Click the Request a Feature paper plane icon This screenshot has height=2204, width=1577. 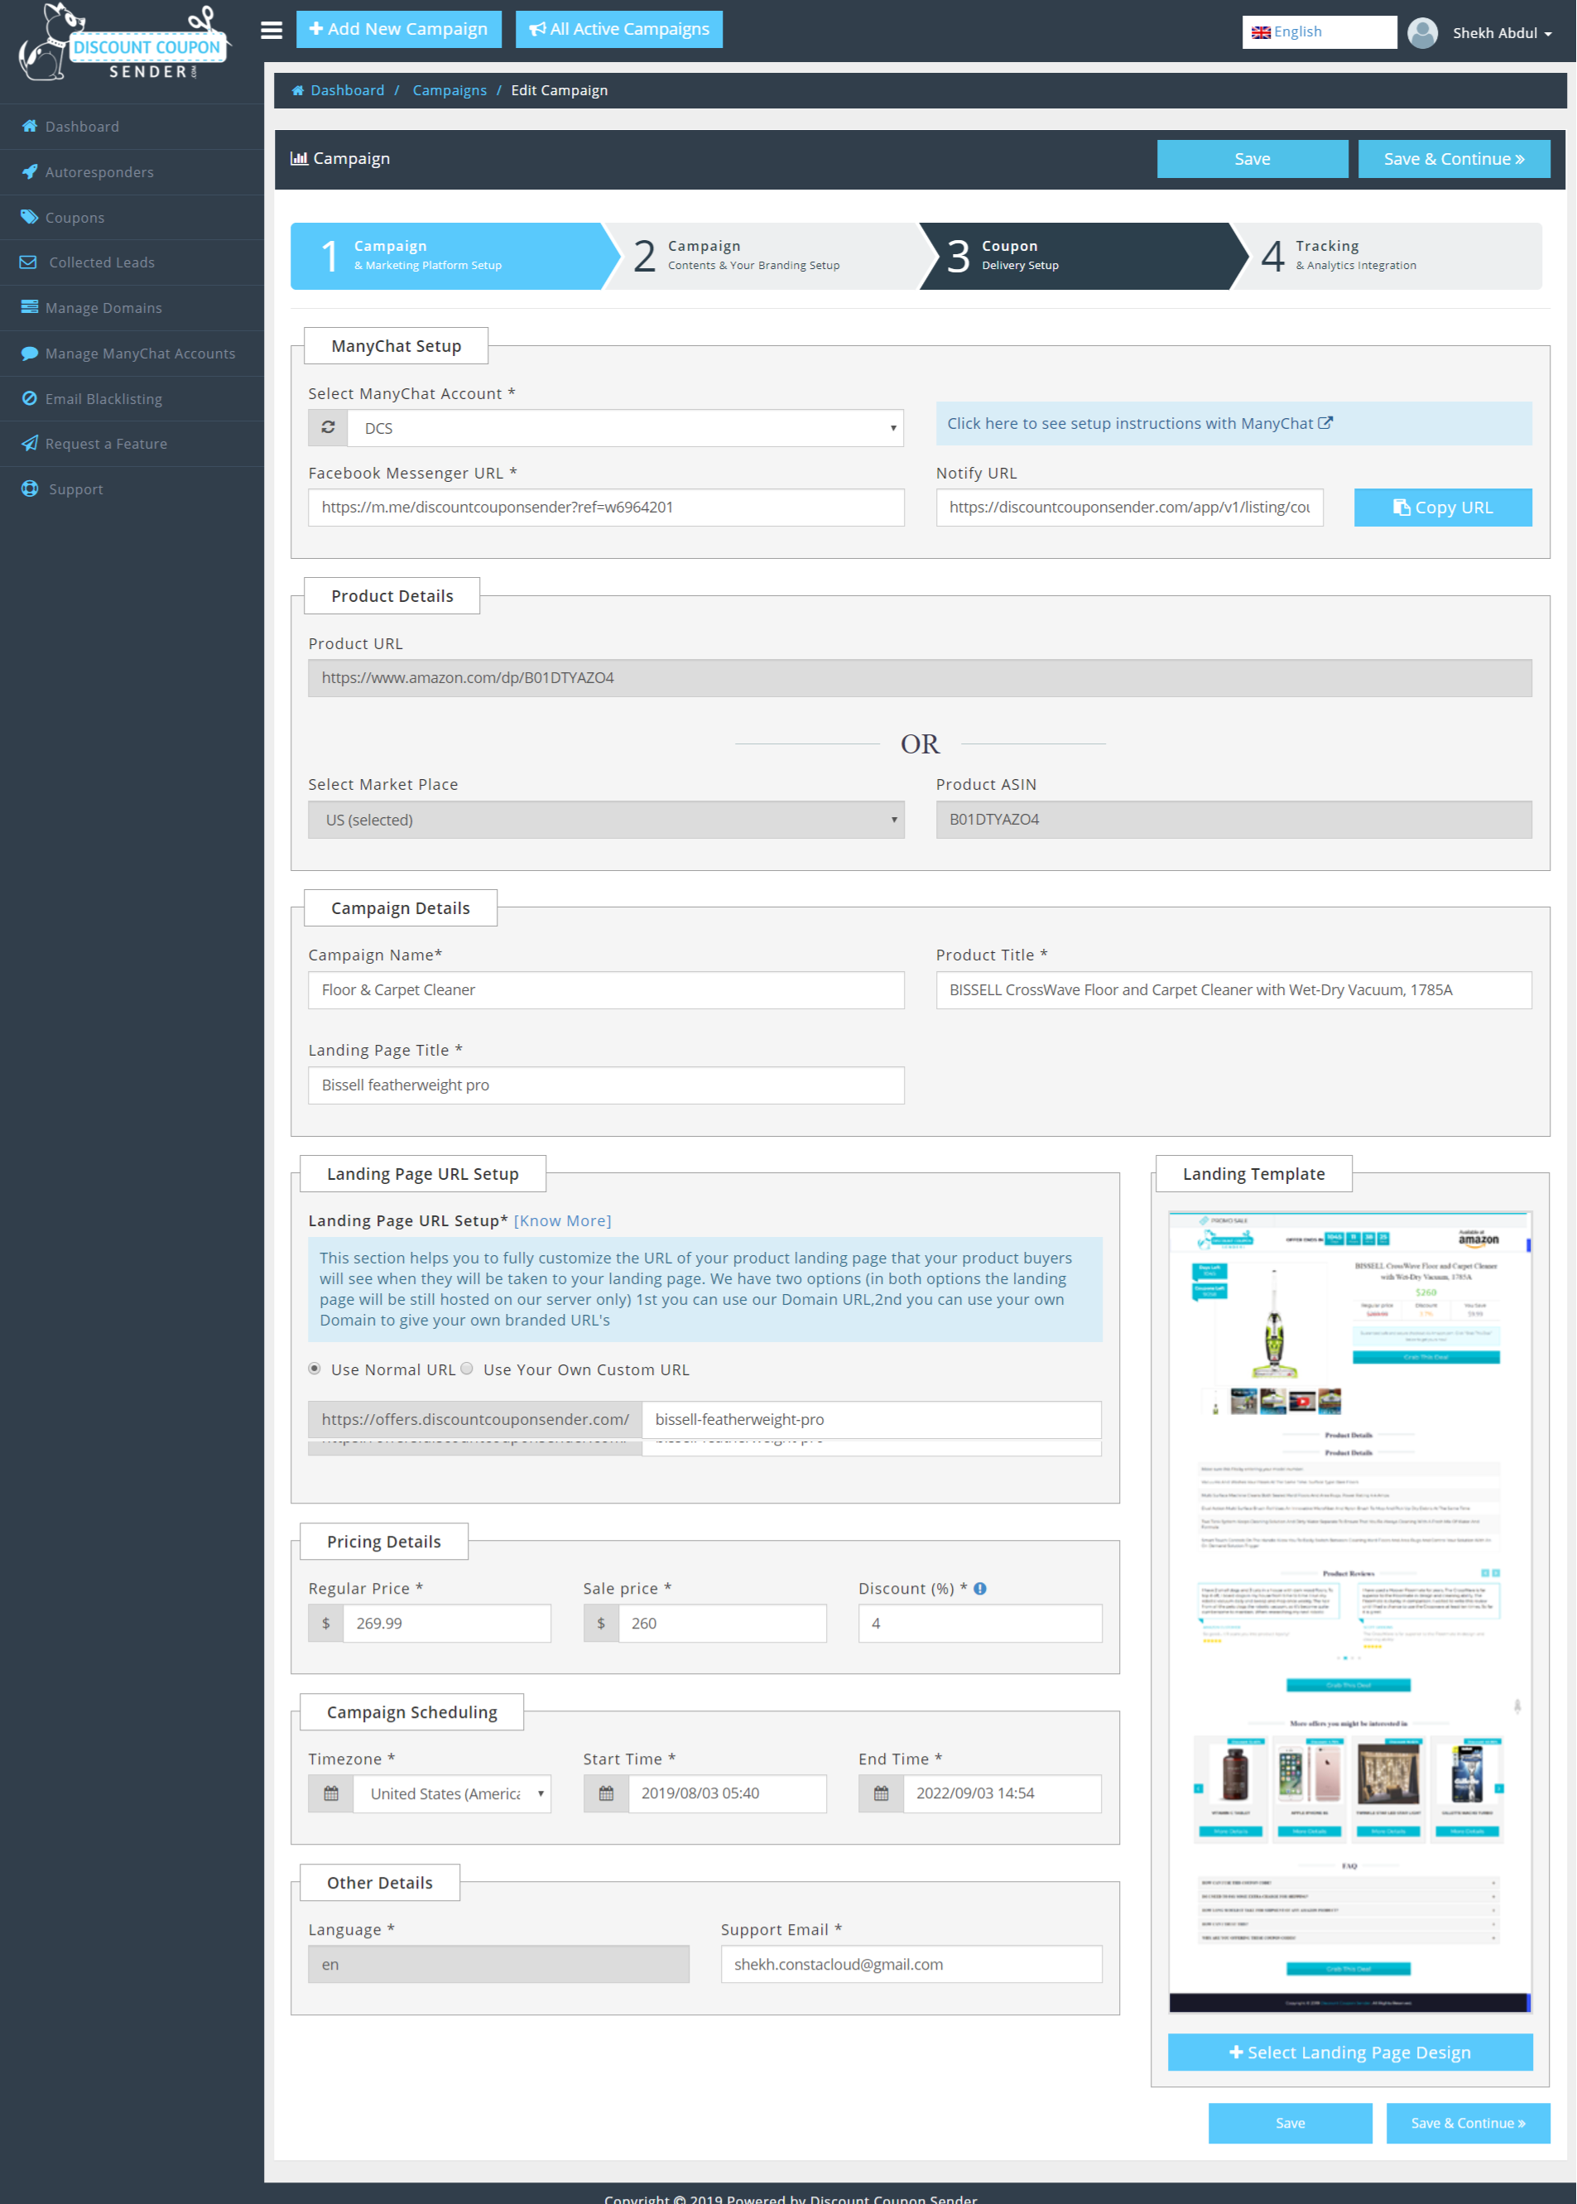(29, 444)
